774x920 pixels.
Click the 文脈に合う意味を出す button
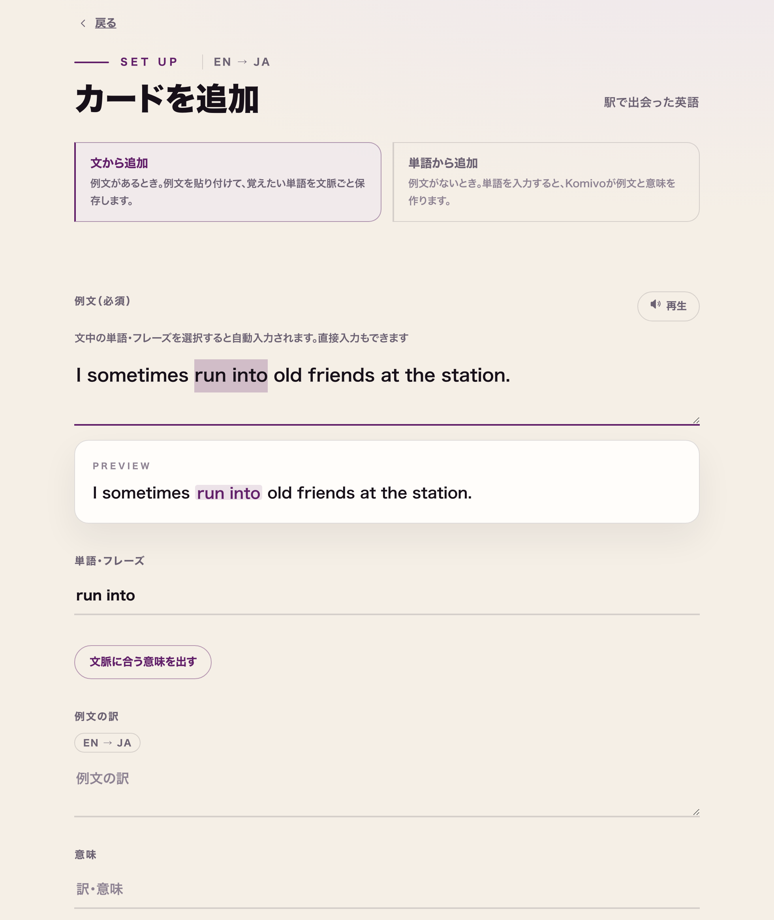[x=143, y=662]
